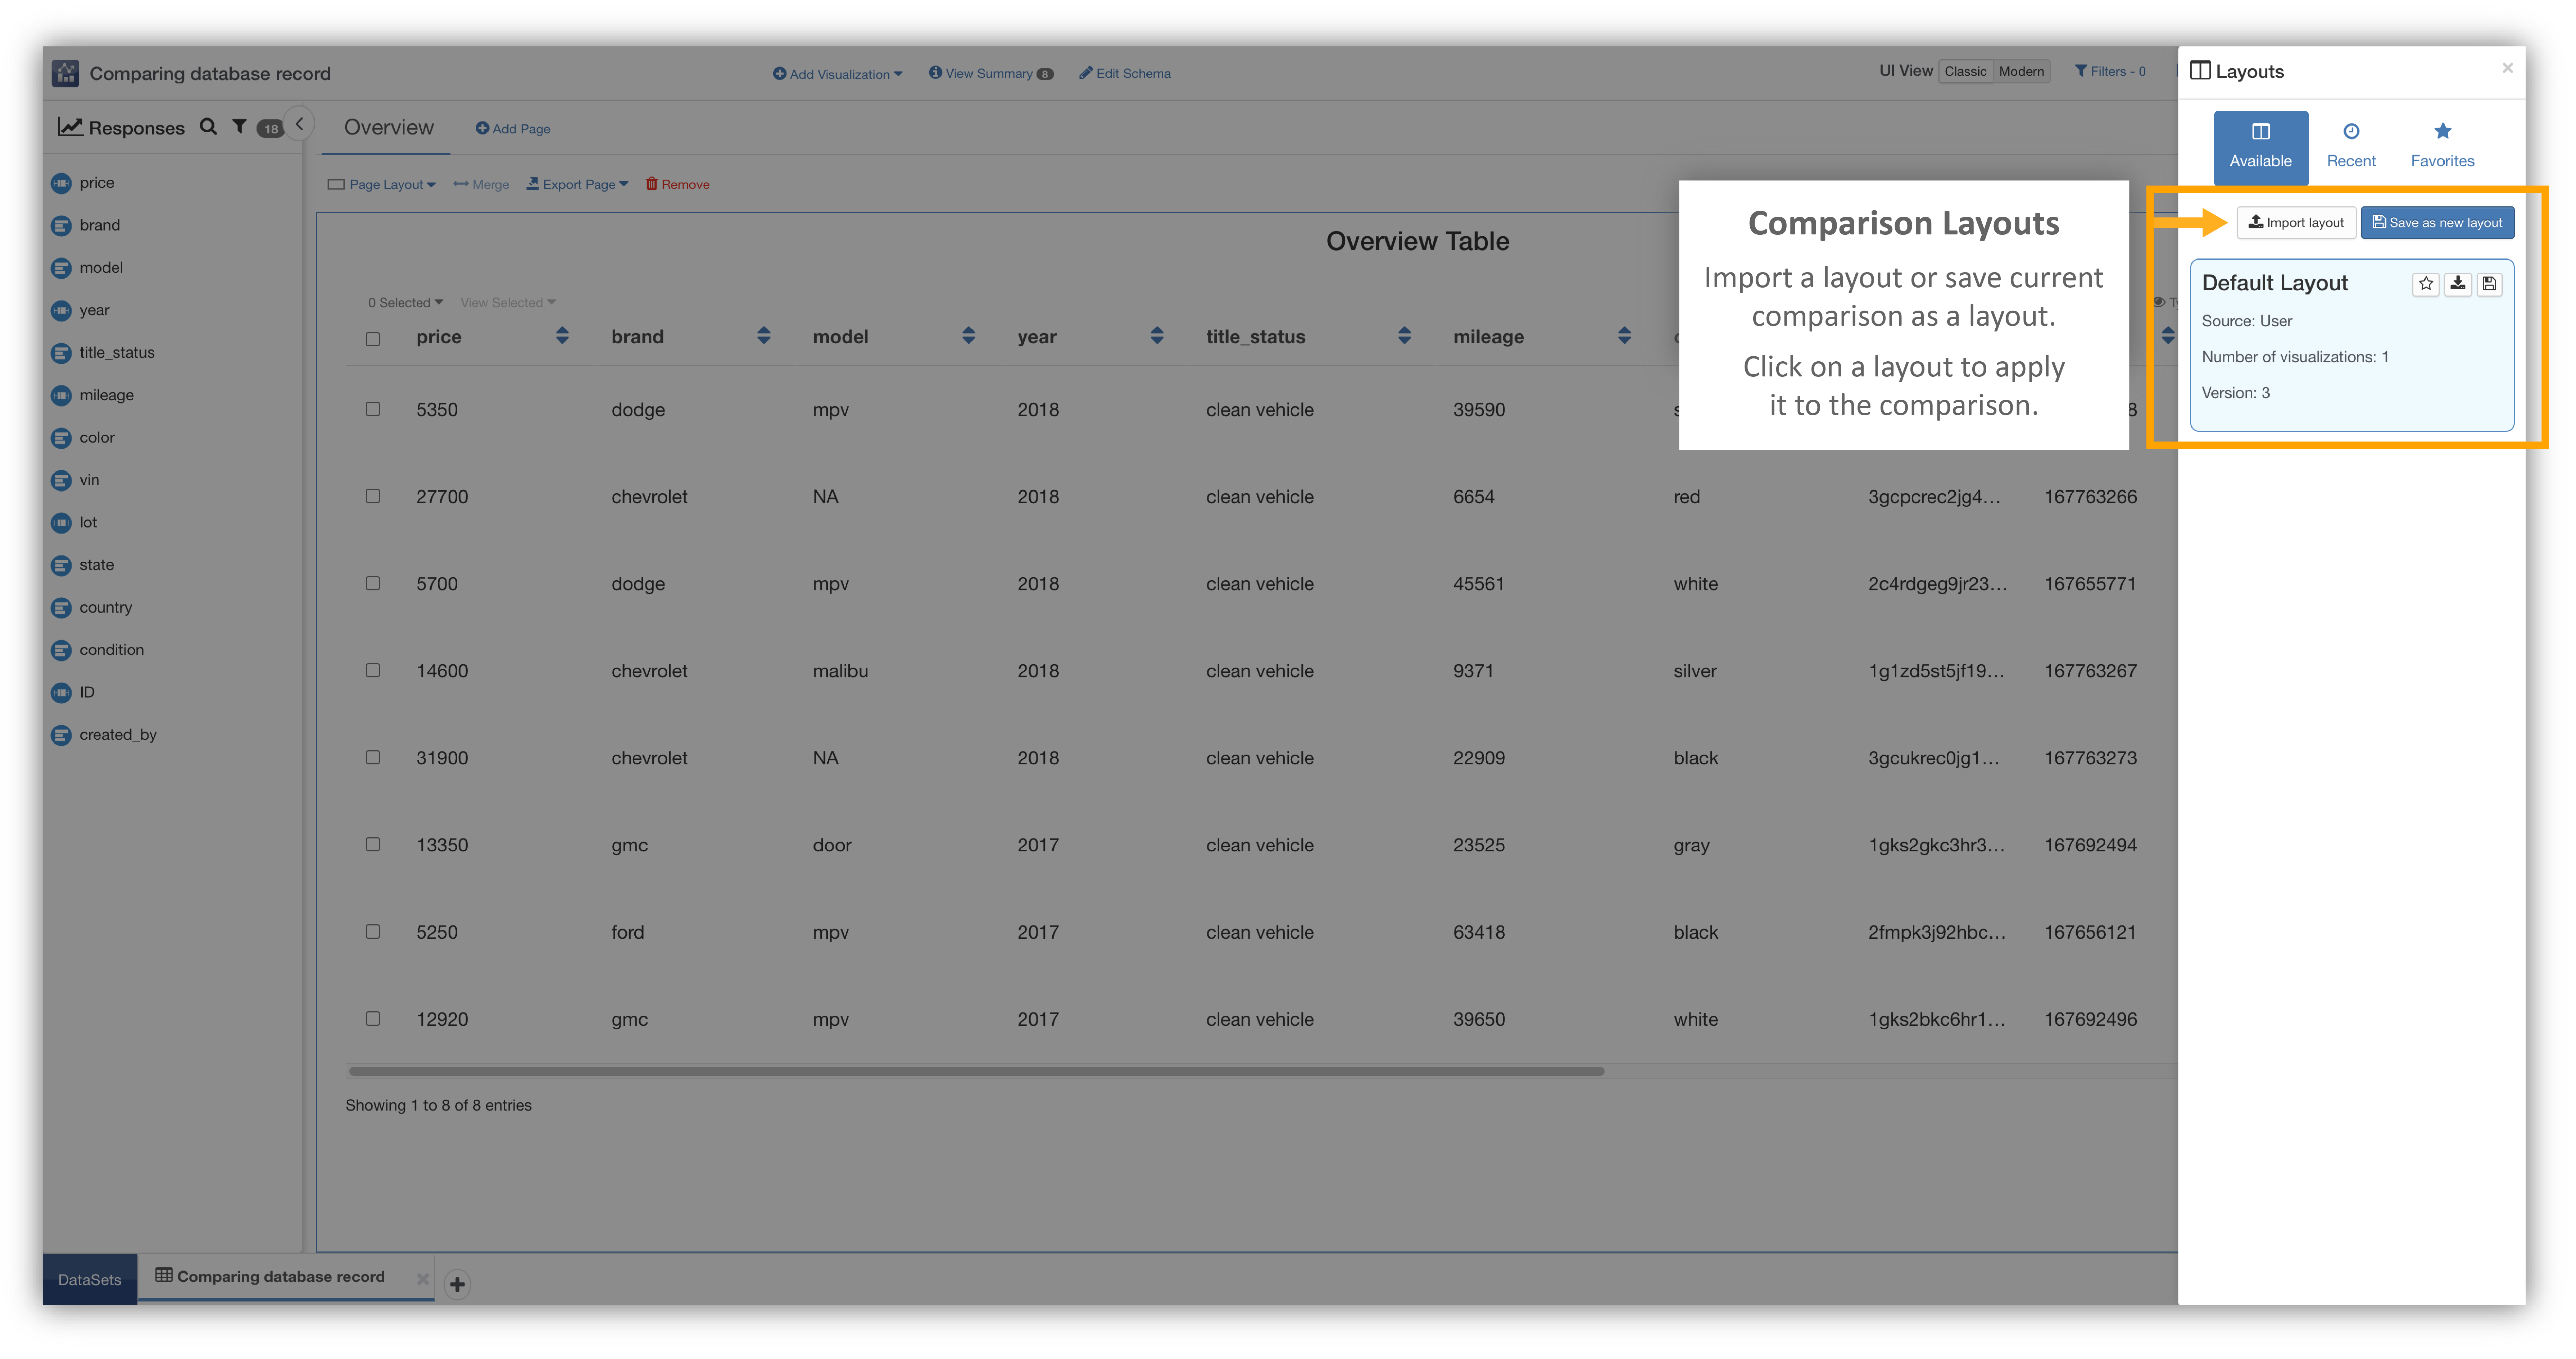This screenshot has height=1359, width=2576.
Task: Click the plus icon to add new tab
Action: (x=457, y=1284)
